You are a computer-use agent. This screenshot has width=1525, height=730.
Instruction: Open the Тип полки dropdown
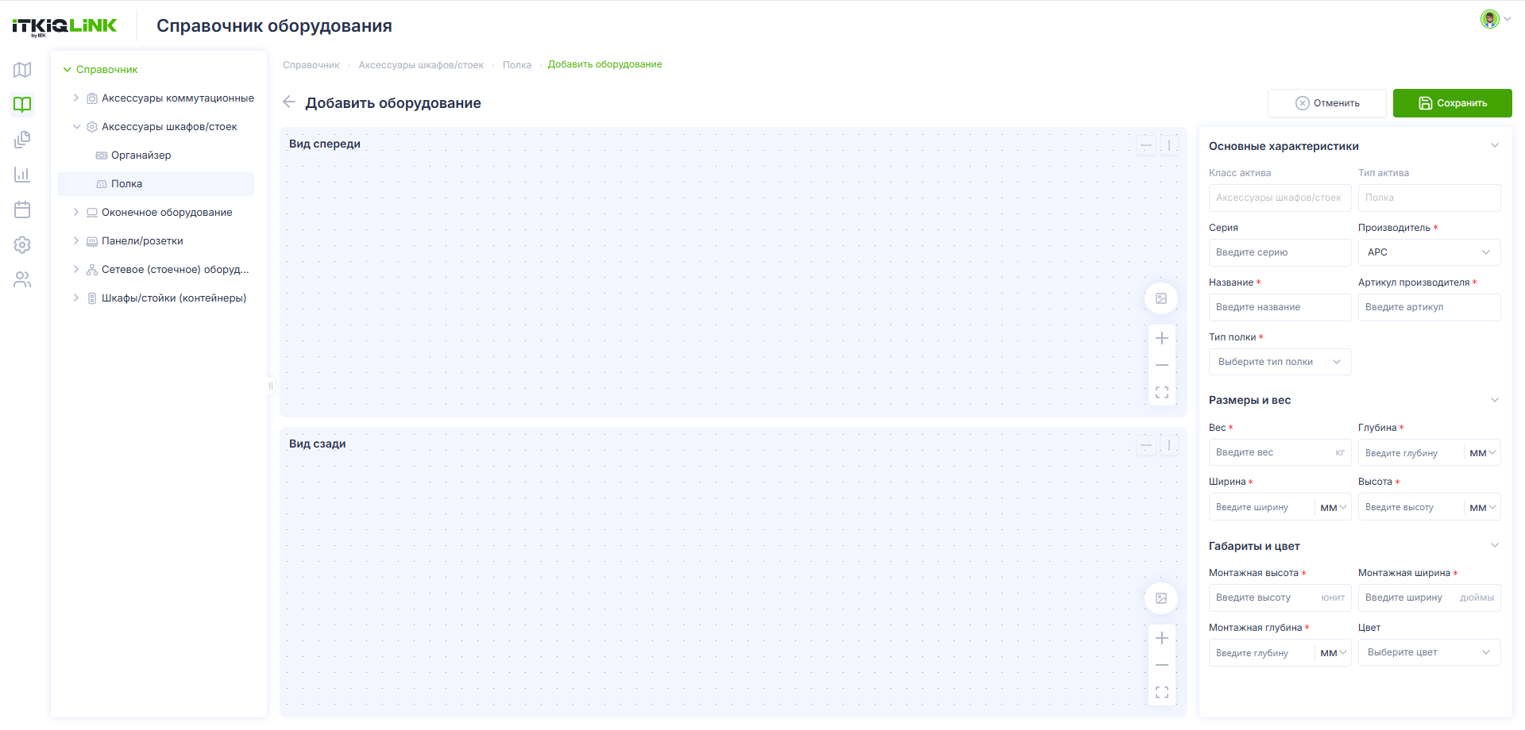1280,362
